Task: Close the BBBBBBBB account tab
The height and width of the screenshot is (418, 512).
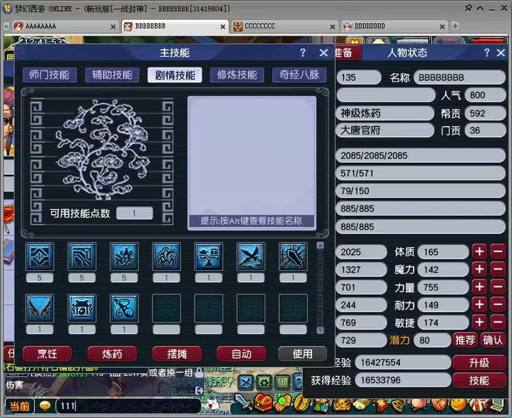Action: [223, 26]
